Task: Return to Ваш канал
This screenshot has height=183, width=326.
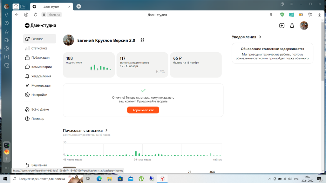Action: (x=36, y=165)
